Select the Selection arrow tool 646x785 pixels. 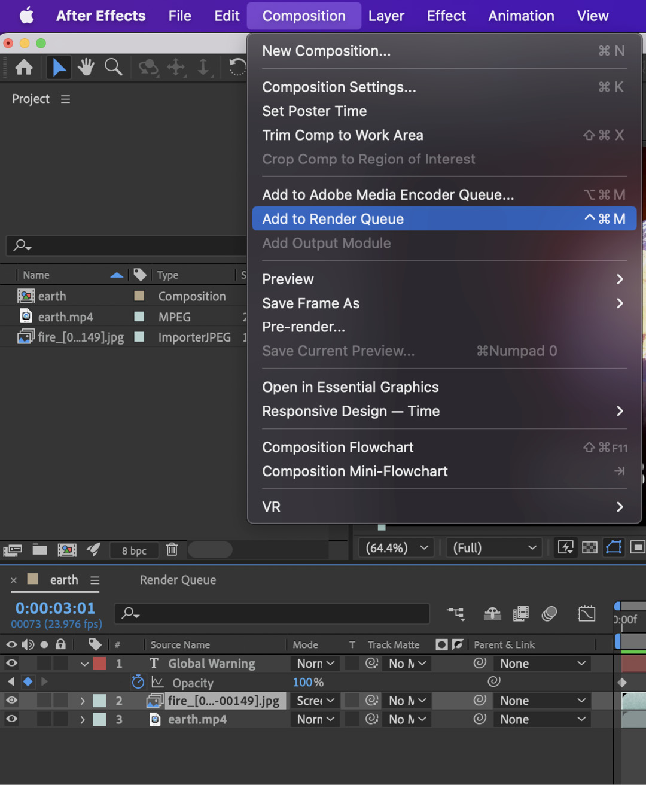click(x=59, y=67)
